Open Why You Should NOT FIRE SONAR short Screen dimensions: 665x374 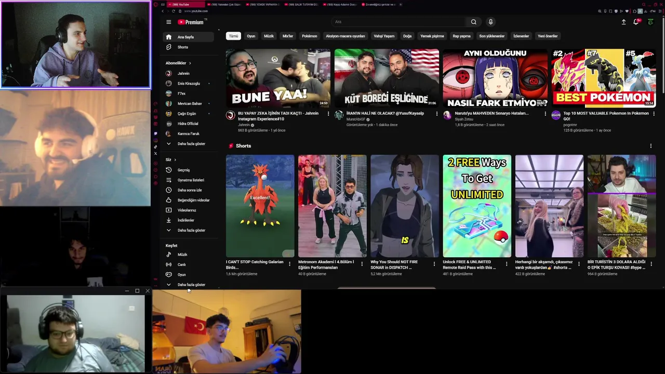pos(405,206)
